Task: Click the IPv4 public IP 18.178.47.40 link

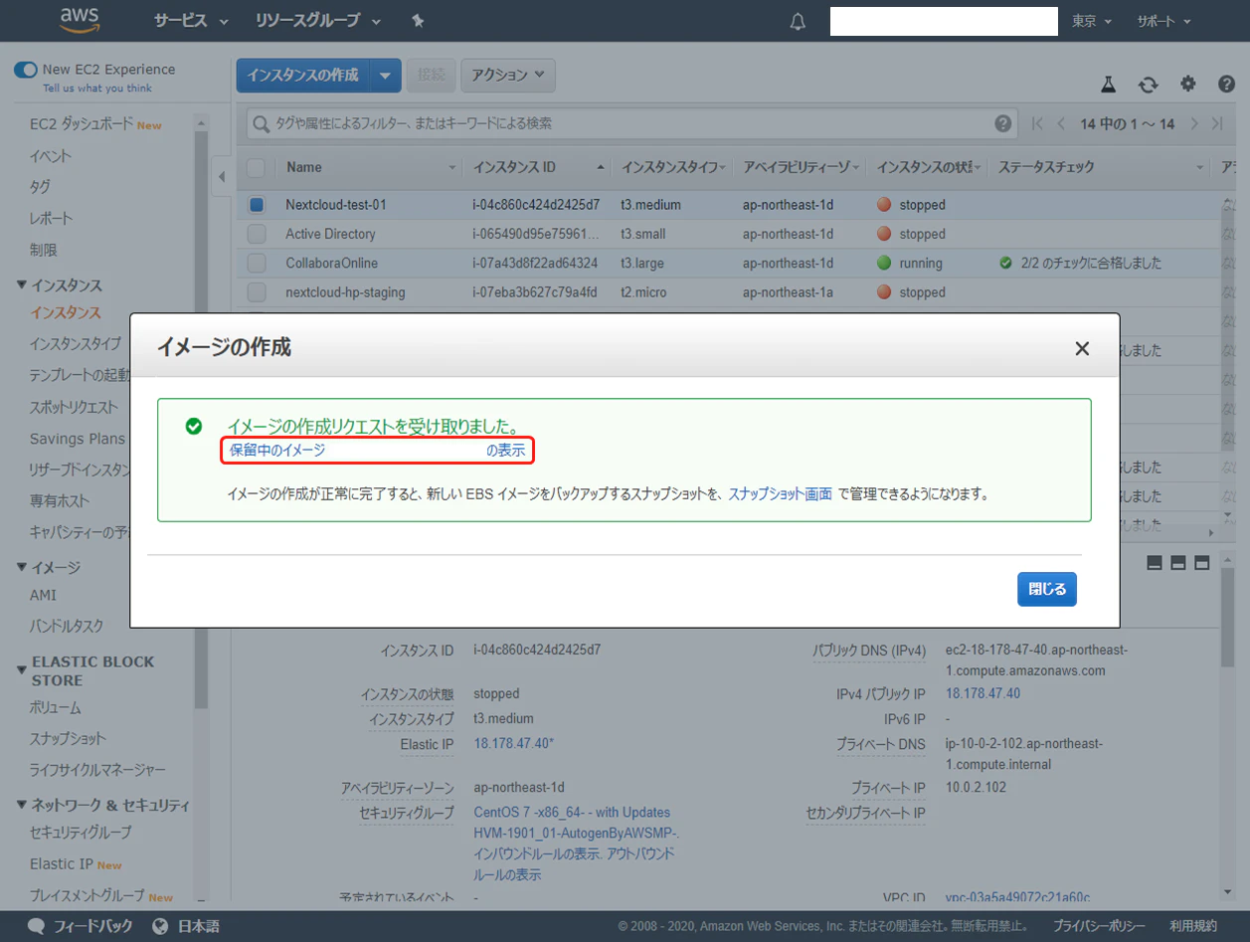Action: pos(982,694)
